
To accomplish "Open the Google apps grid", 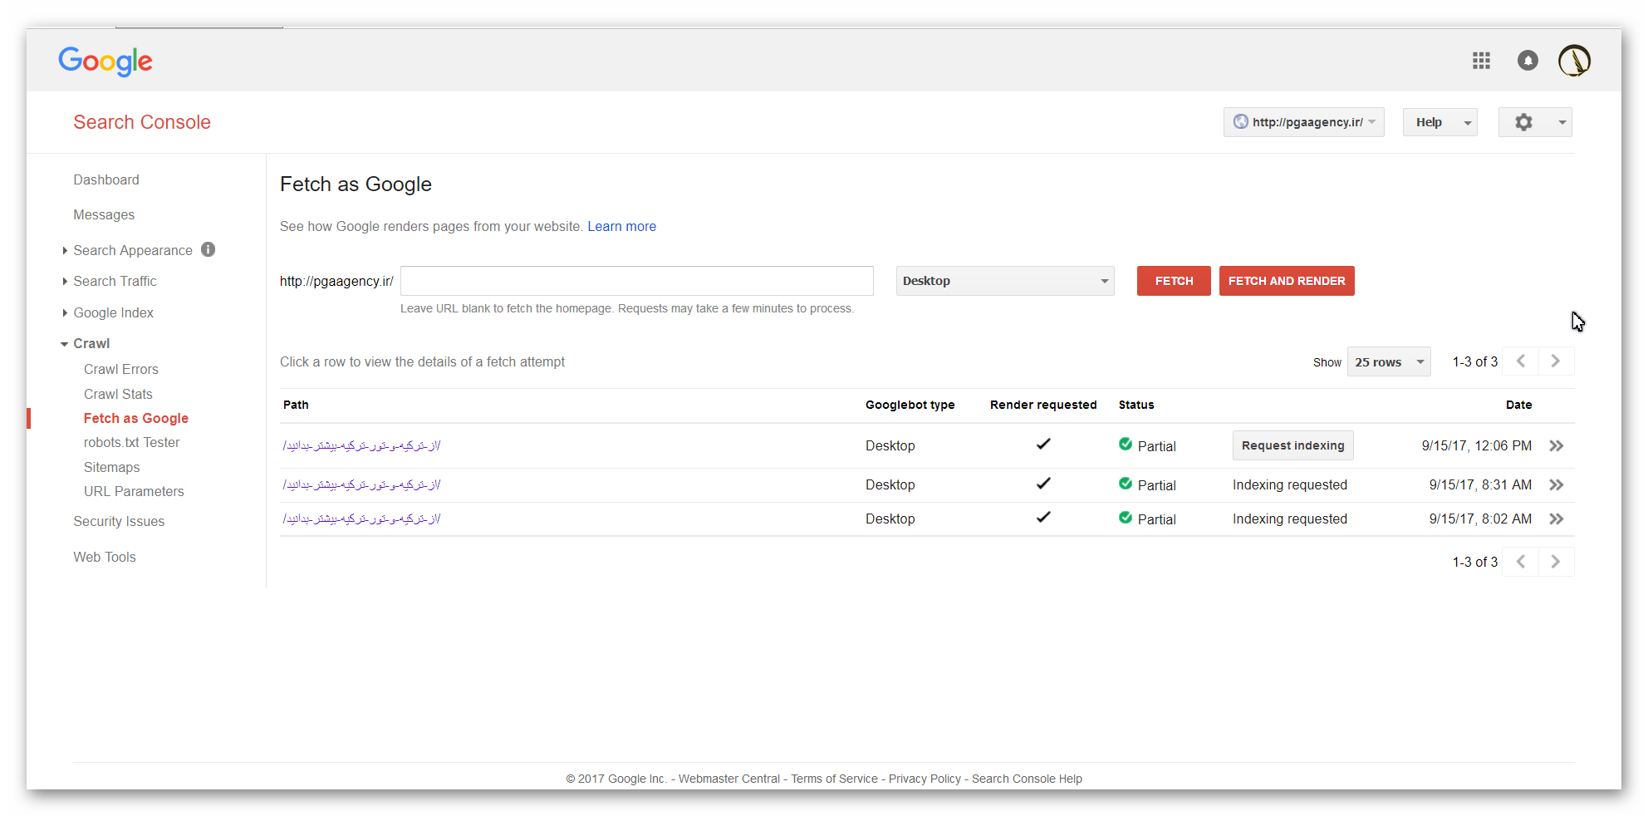I will pyautogui.click(x=1481, y=61).
